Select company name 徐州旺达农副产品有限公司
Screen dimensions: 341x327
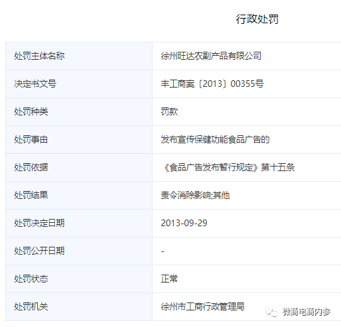click(211, 56)
